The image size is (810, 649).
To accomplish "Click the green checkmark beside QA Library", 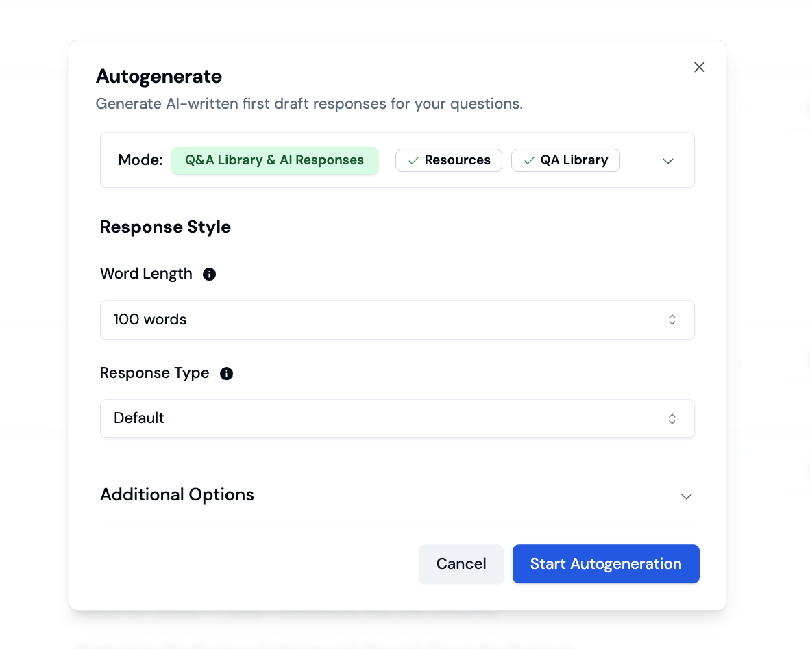I will point(529,160).
